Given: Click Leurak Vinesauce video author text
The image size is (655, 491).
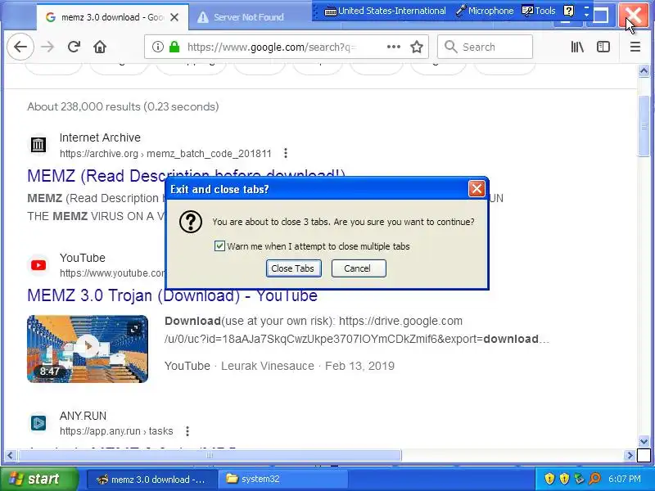Looking at the screenshot, I should 268,366.
